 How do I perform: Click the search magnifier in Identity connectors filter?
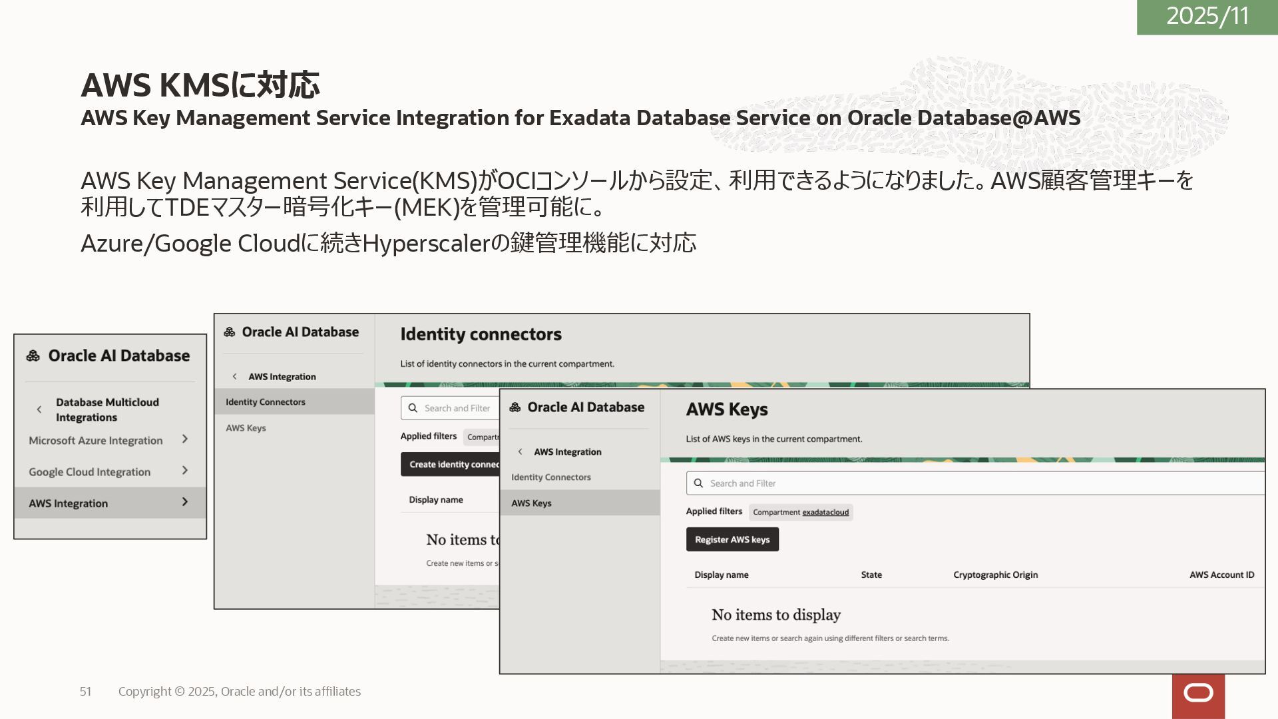[413, 408]
